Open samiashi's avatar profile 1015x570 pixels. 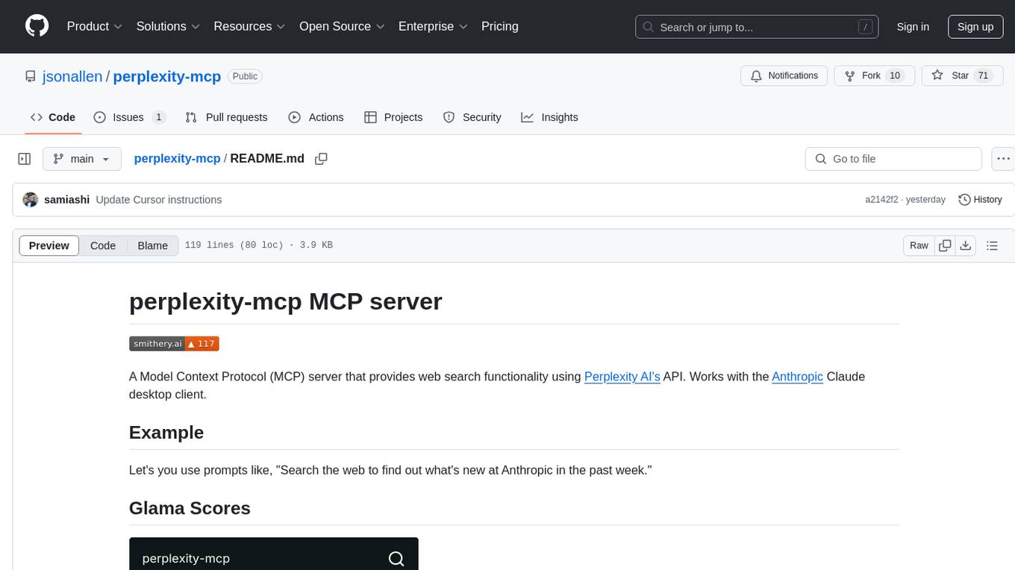pyautogui.click(x=31, y=200)
